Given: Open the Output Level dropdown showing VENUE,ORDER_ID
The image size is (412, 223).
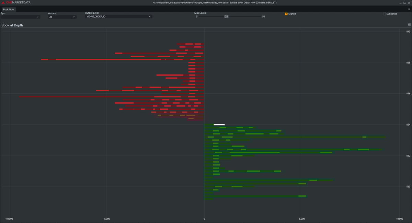Looking at the screenshot, I should click(x=118, y=16).
